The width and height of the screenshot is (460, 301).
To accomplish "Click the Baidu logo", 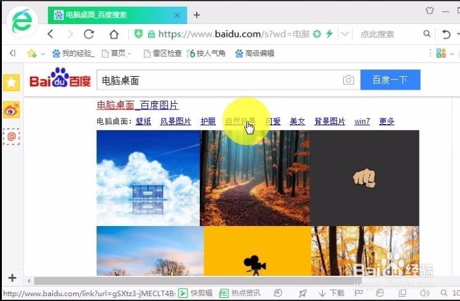I will [x=60, y=78].
